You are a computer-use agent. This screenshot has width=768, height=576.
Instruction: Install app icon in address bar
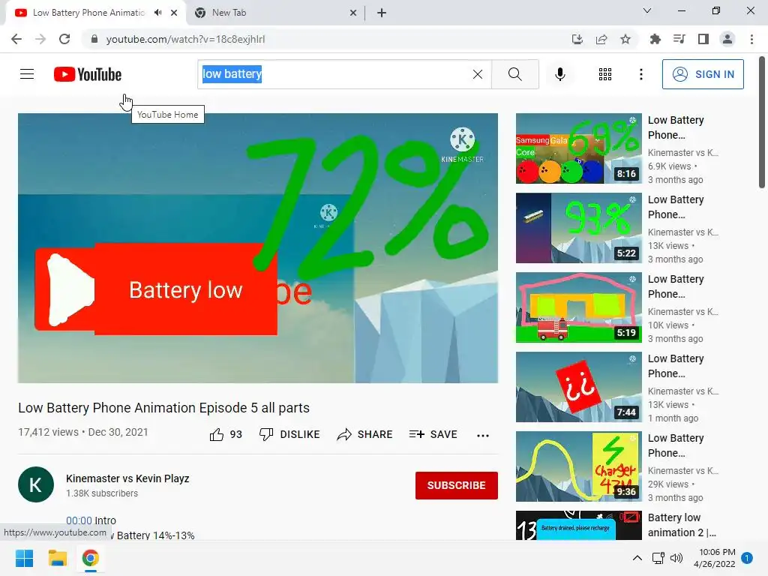tap(577, 39)
